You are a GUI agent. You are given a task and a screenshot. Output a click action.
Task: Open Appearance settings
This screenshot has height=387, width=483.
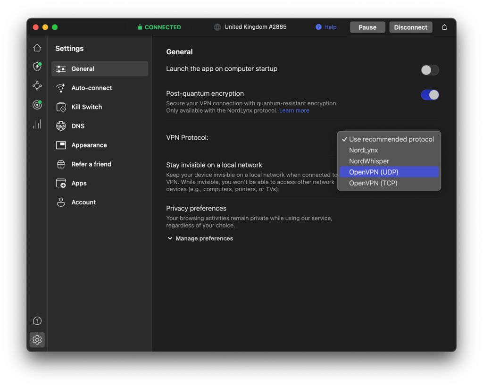click(x=100, y=145)
